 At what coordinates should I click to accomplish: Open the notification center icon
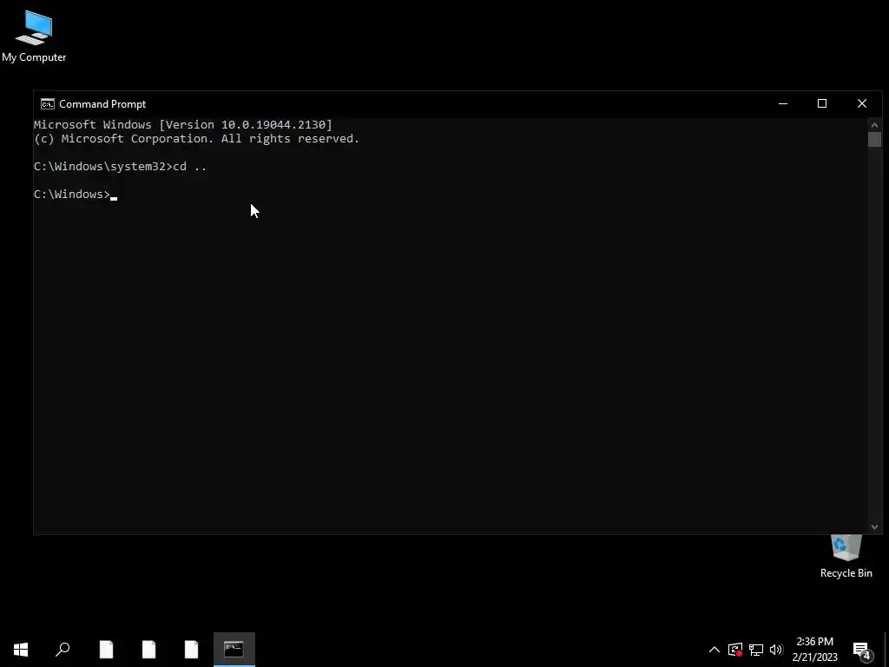point(862,650)
